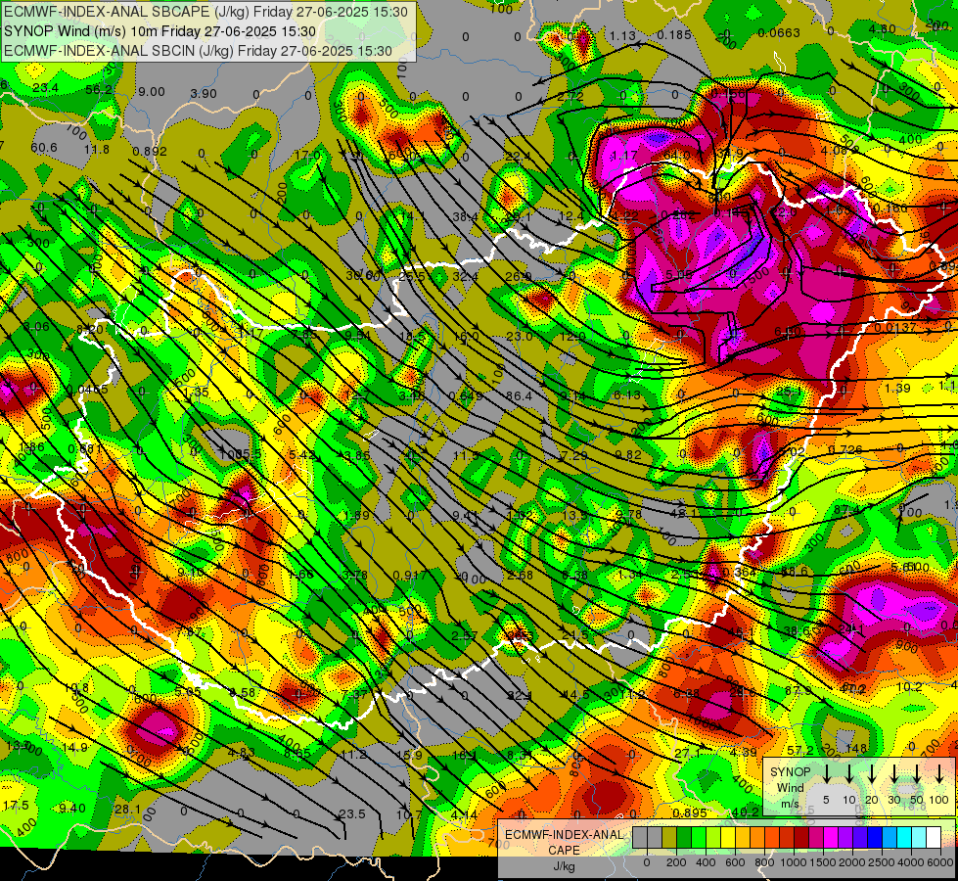The height and width of the screenshot is (881, 958).
Task: Click the SYNOP Wind 10m title line
Action: (x=160, y=31)
